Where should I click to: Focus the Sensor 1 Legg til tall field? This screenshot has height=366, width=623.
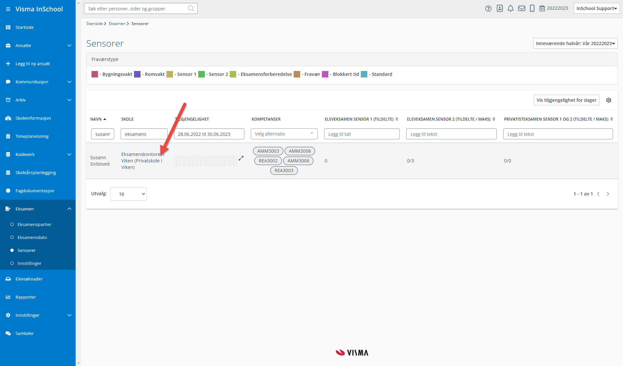[x=362, y=134]
